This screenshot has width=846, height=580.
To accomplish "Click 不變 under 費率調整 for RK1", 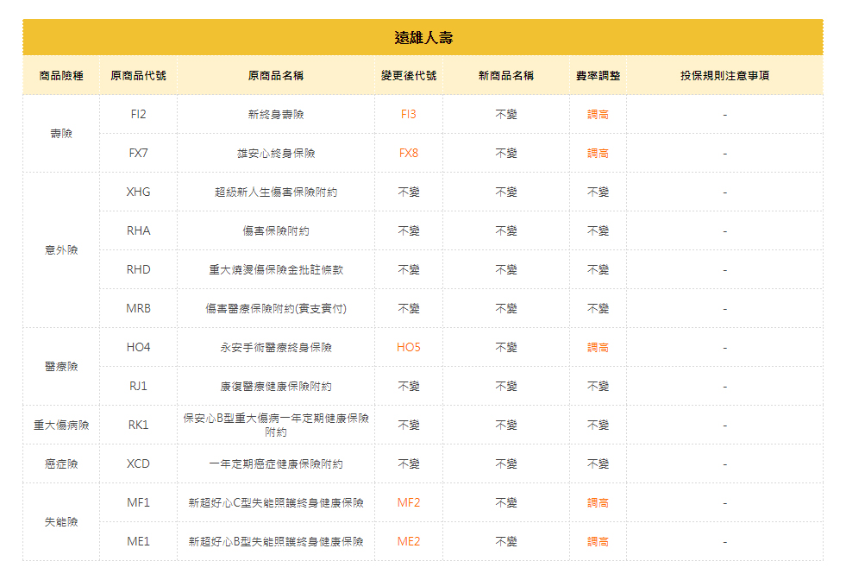I will pyautogui.click(x=598, y=425).
